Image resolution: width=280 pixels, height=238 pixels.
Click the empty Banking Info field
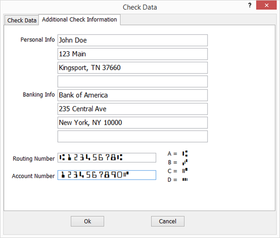[x=132, y=136]
